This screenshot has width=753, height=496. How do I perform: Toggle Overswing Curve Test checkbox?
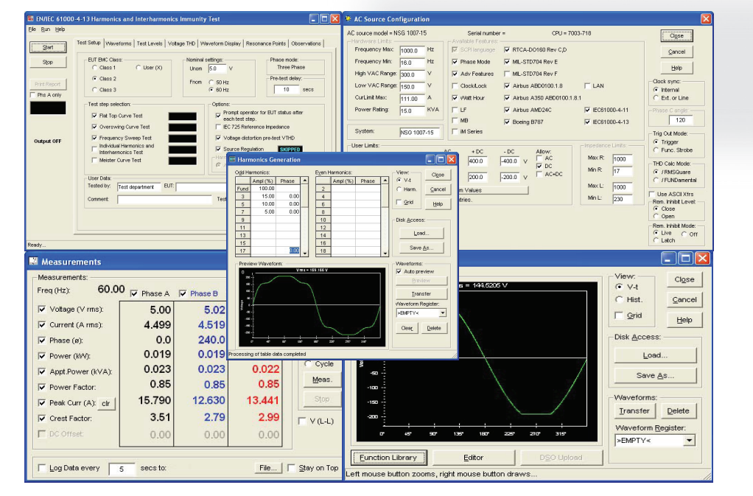pos(94,127)
